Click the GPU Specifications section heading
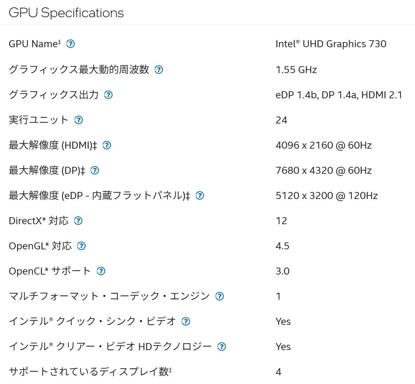This screenshot has width=415, height=384. 66,13
